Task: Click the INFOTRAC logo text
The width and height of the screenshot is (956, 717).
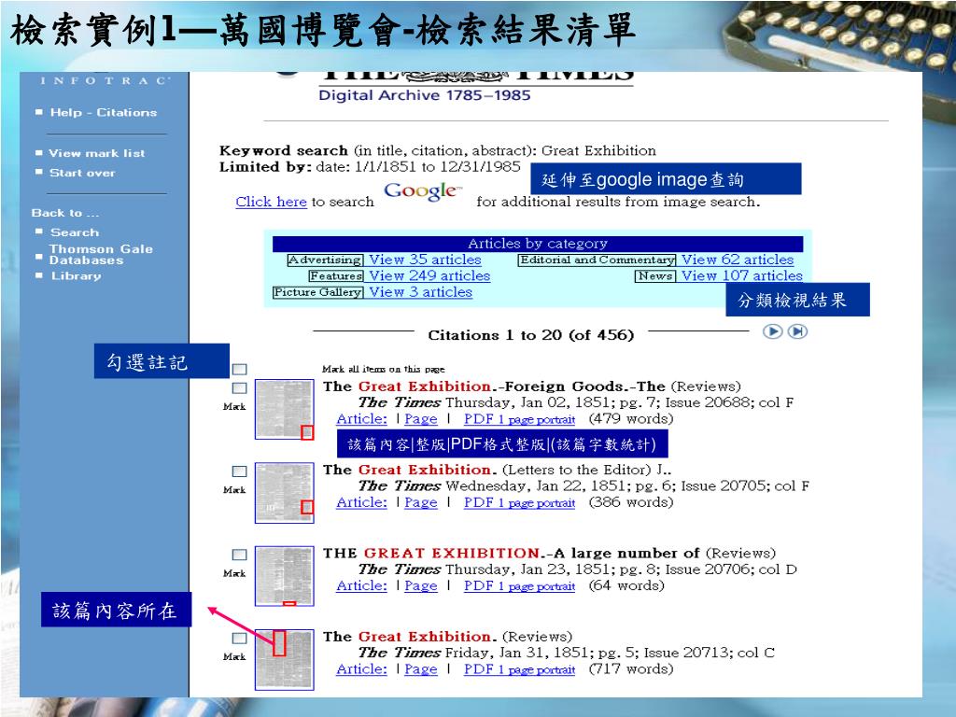Action: (105, 80)
